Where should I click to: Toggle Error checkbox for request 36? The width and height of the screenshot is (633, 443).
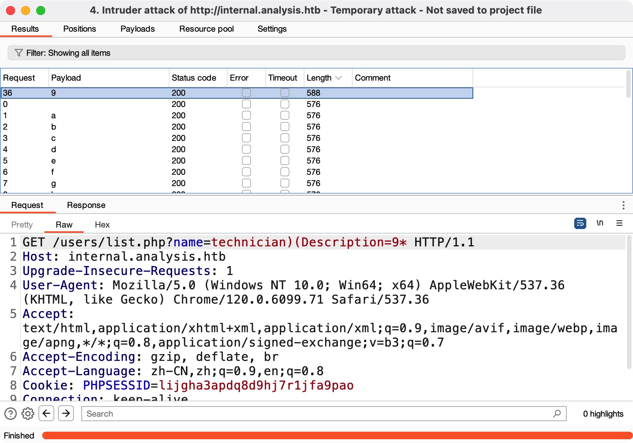246,93
